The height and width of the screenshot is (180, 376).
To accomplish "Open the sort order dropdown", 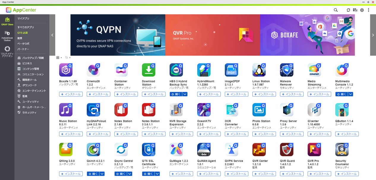I will tap(68, 58).
